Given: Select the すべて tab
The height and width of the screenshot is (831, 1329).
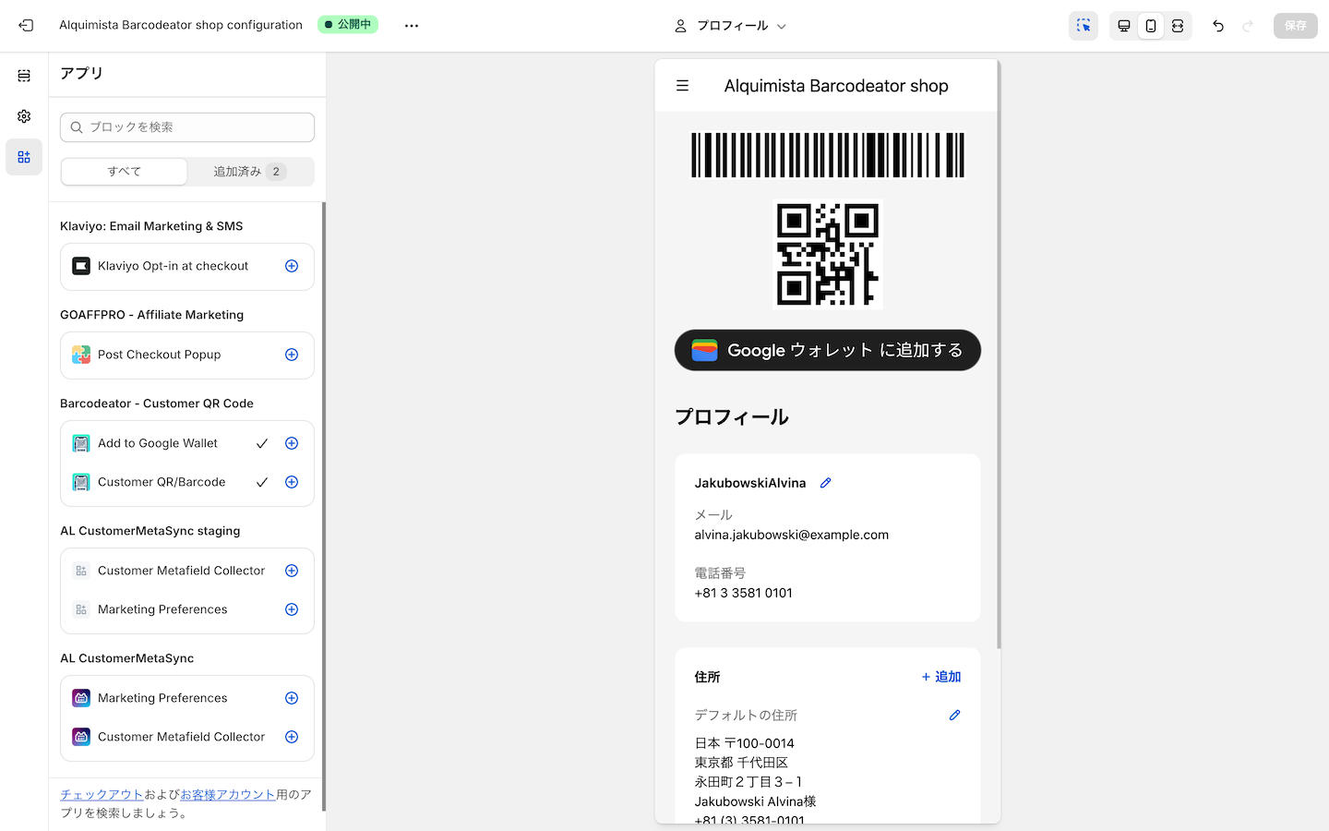Looking at the screenshot, I should [x=125, y=172].
